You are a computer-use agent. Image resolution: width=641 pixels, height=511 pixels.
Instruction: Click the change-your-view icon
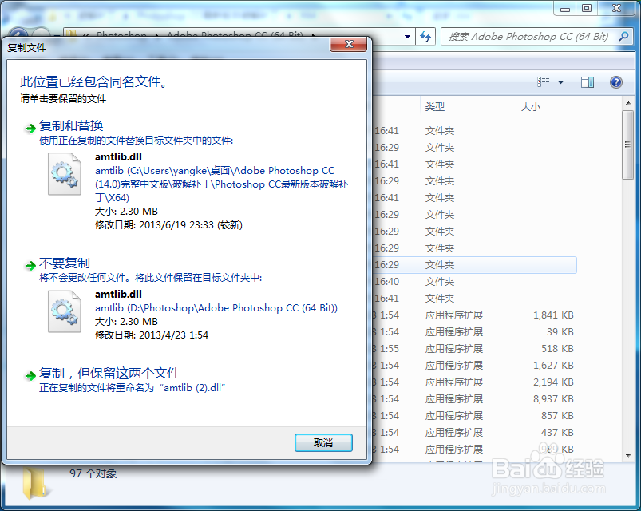pos(543,81)
